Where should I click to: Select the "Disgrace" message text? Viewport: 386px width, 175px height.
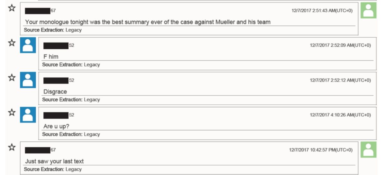tap(55, 92)
